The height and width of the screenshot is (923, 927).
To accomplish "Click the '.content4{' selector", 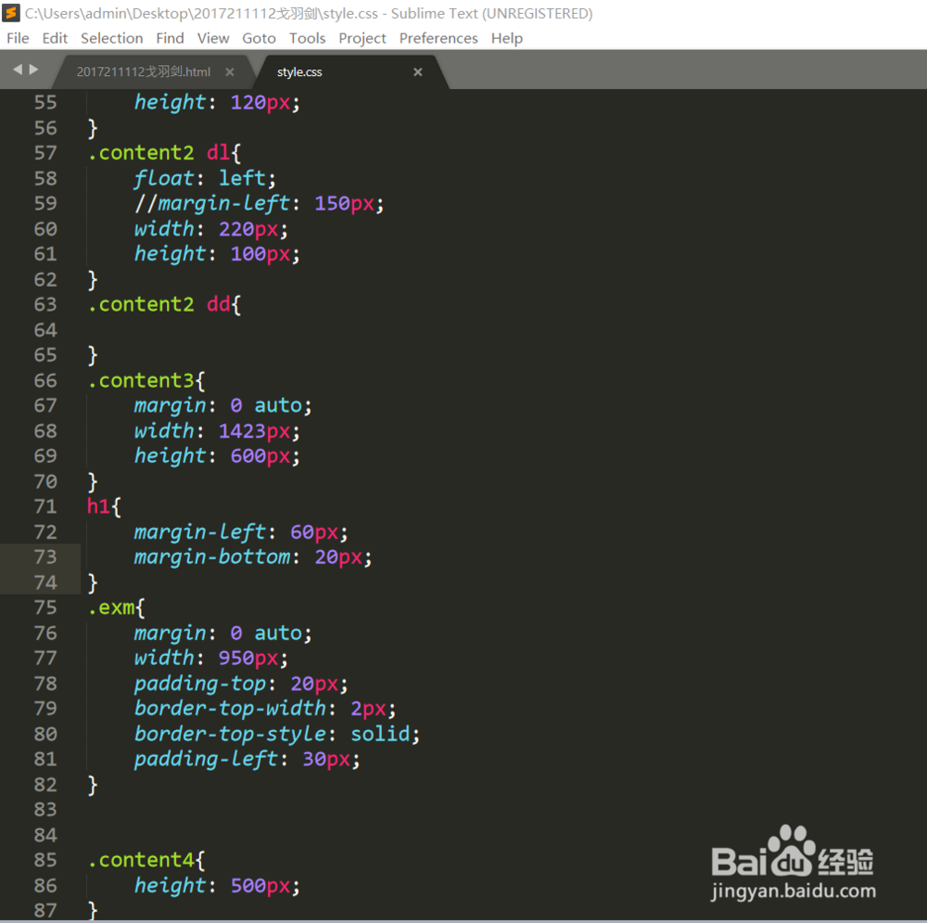I will click(146, 860).
